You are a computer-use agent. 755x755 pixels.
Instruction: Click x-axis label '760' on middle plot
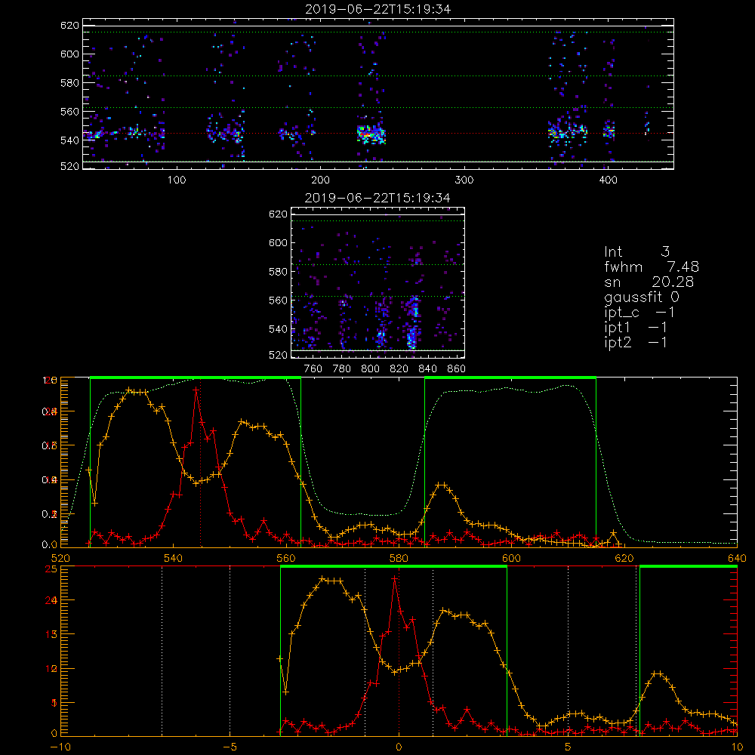[313, 369]
